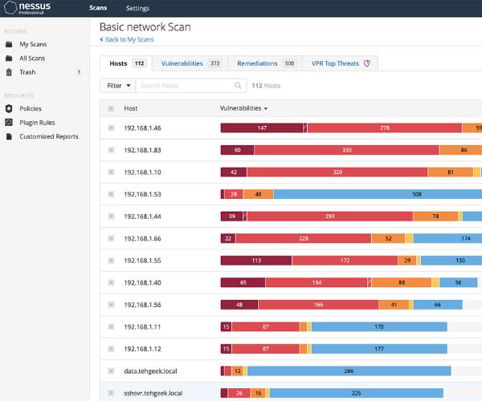Click the Policies shield icon

tap(9, 108)
